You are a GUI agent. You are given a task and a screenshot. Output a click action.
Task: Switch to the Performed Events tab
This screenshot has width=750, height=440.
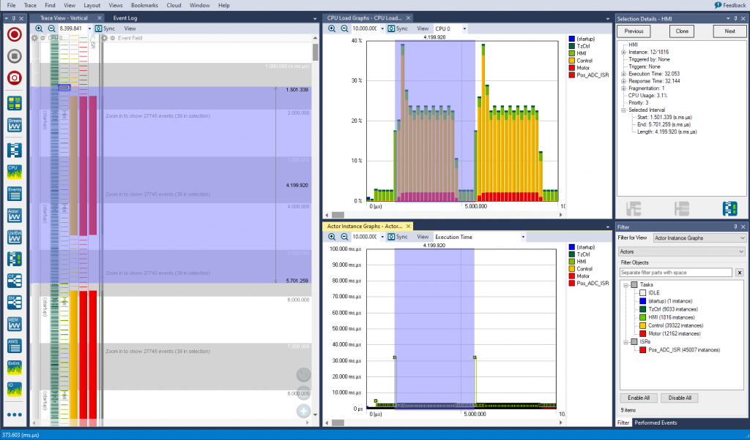(656, 422)
